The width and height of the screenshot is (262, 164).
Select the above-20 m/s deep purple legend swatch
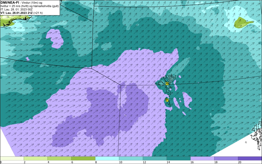click(250, 158)
